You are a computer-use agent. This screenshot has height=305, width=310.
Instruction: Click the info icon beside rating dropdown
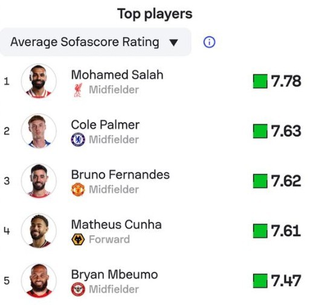click(x=209, y=42)
